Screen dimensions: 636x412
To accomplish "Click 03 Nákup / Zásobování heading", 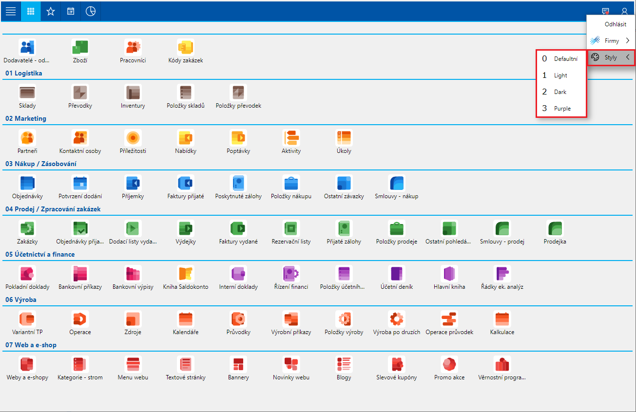I will pos(41,164).
